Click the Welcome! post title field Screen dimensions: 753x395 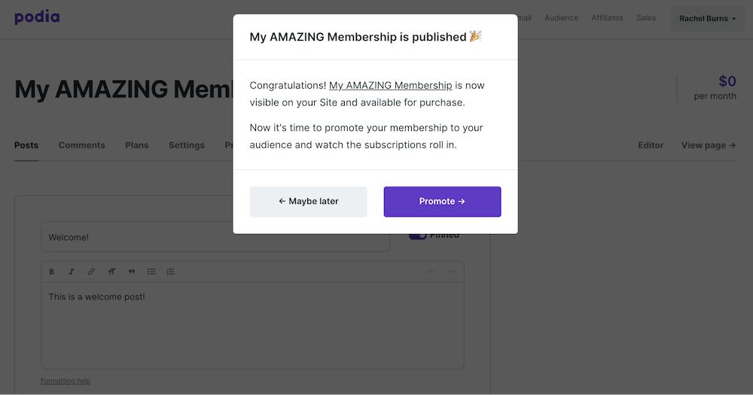[x=215, y=236]
